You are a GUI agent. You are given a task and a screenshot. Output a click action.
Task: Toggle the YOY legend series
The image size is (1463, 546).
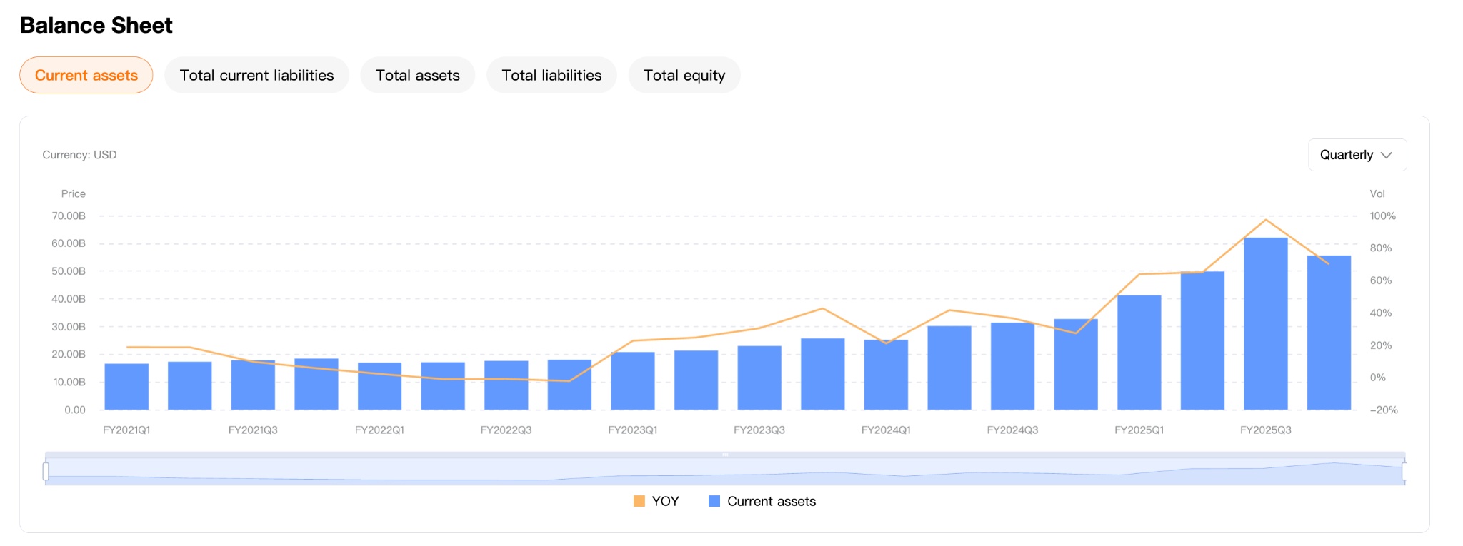(x=665, y=501)
